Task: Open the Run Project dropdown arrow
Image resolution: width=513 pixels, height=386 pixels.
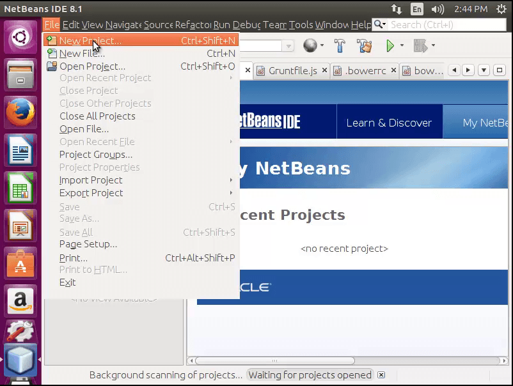Action: [402, 45]
